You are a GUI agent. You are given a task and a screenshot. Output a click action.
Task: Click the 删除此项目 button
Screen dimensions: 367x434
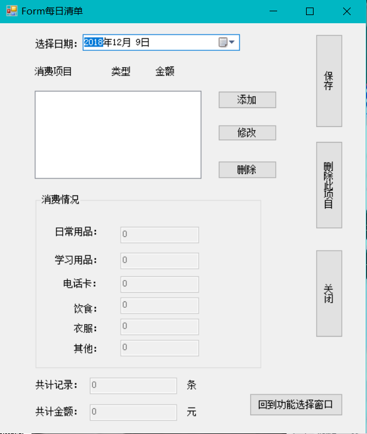click(329, 185)
